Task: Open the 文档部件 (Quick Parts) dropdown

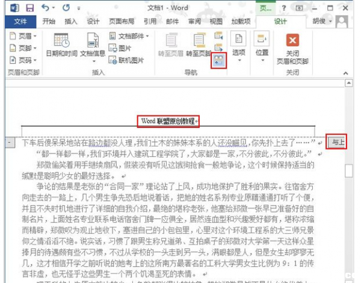Action: pos(129,36)
